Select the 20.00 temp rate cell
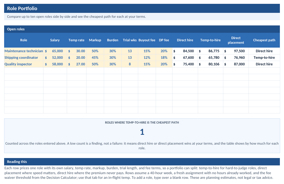284x184 pixels. pyautogui.click(x=77, y=57)
